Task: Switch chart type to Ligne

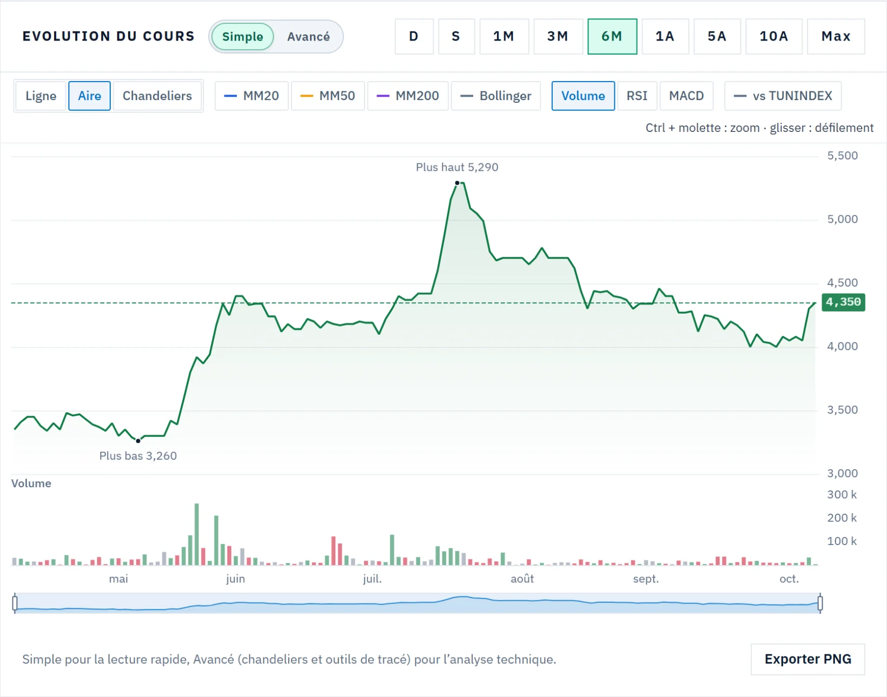Action: click(x=41, y=96)
